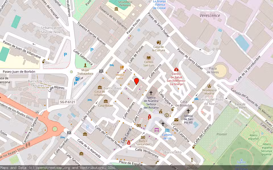The width and height of the screenshot is (273, 170).
Task: Click the Iglesia de San Pío XII cross
Action: [188, 111]
